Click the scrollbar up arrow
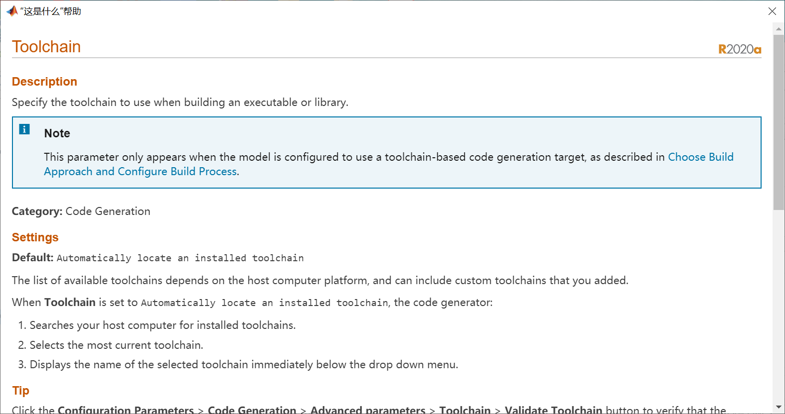The width and height of the screenshot is (785, 414). pos(779,29)
